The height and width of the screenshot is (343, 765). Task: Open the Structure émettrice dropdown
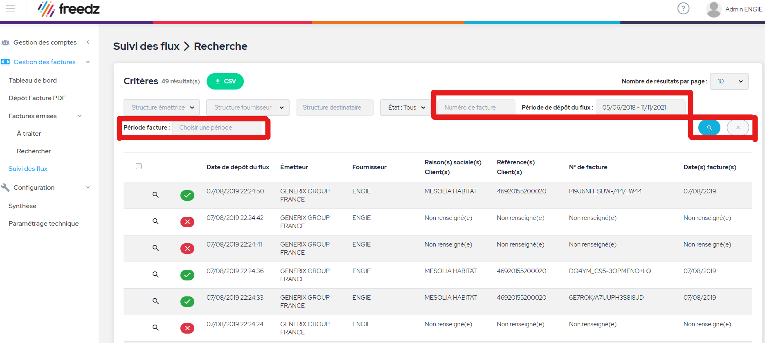point(162,108)
